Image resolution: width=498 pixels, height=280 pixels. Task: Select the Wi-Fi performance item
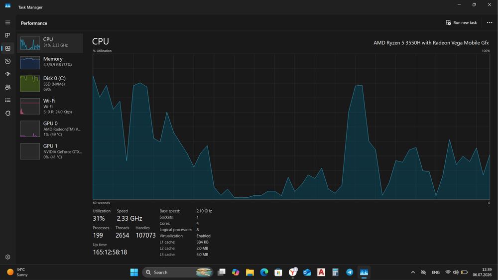(x=50, y=106)
